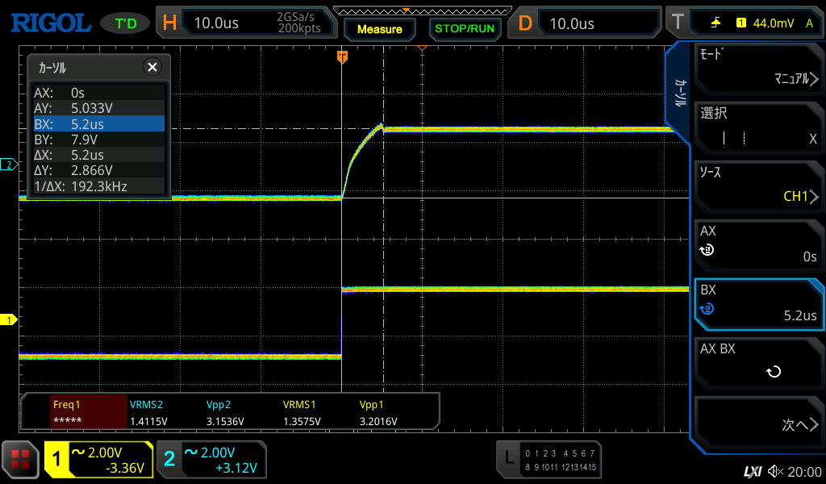Image resolution: width=826 pixels, height=484 pixels.
Task: Select the BX 5.2us cursor field
Action: click(x=758, y=303)
